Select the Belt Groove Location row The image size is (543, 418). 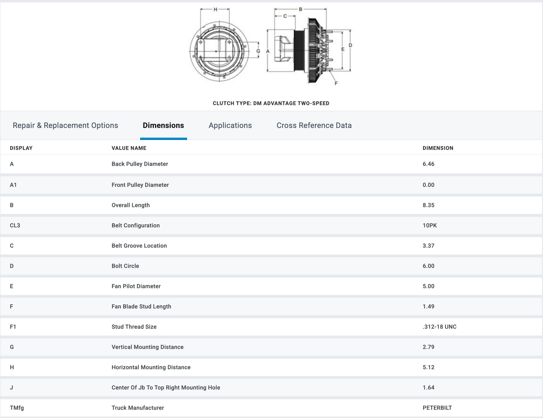pyautogui.click(x=139, y=246)
